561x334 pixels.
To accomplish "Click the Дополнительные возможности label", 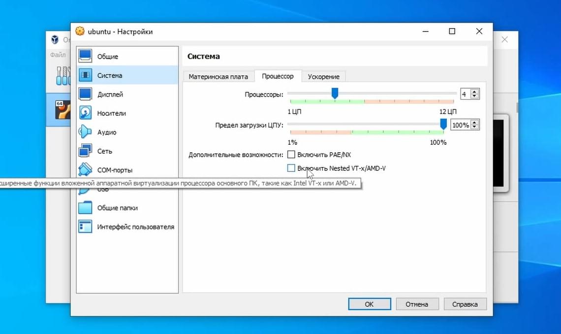I will click(x=236, y=155).
